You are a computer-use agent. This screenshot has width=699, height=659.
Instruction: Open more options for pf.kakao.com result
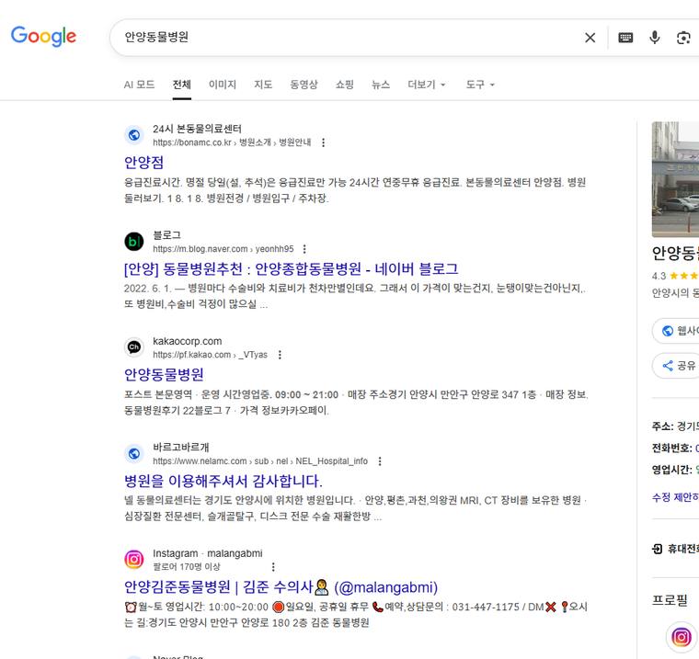[x=280, y=355]
